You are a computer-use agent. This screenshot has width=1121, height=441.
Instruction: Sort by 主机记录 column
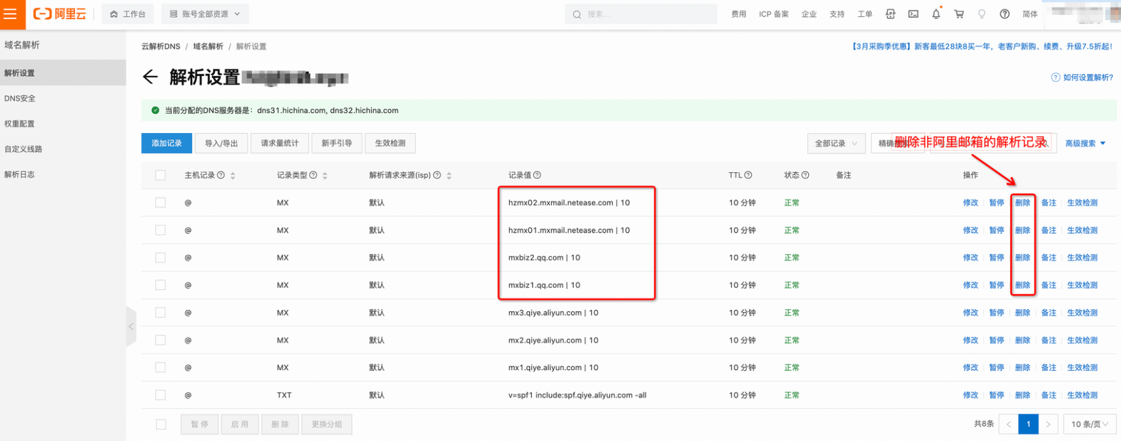point(233,176)
